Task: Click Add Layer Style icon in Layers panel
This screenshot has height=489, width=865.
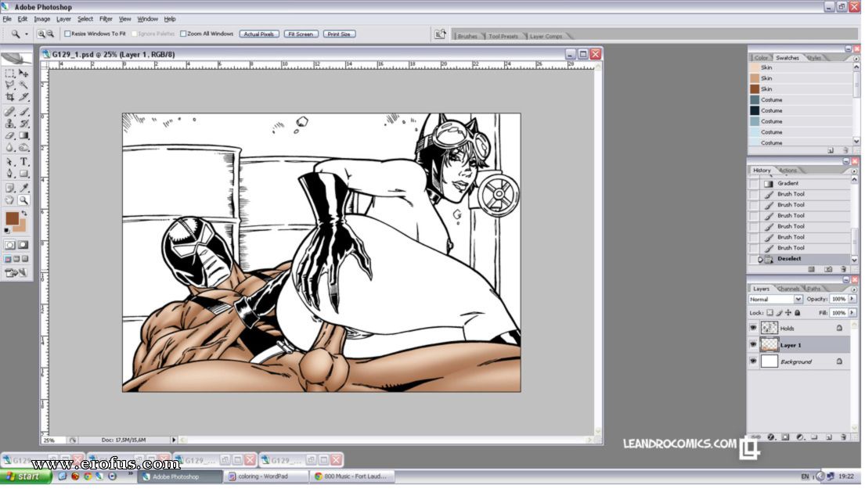Action: (x=771, y=437)
